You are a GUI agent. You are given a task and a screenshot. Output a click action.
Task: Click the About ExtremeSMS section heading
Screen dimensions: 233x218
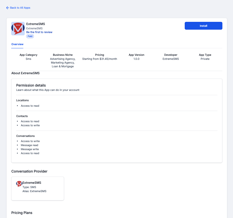[x=25, y=73]
